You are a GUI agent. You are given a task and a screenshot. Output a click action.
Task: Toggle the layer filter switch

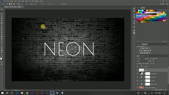pos(156,59)
